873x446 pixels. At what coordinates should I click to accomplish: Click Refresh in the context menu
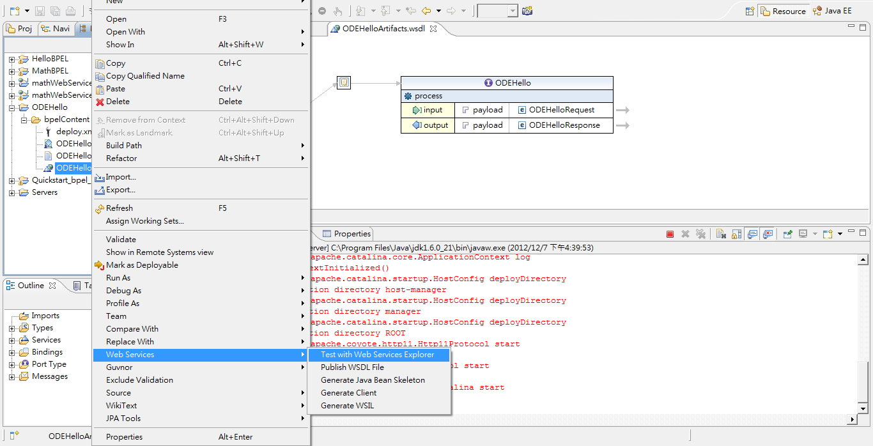click(x=201, y=208)
